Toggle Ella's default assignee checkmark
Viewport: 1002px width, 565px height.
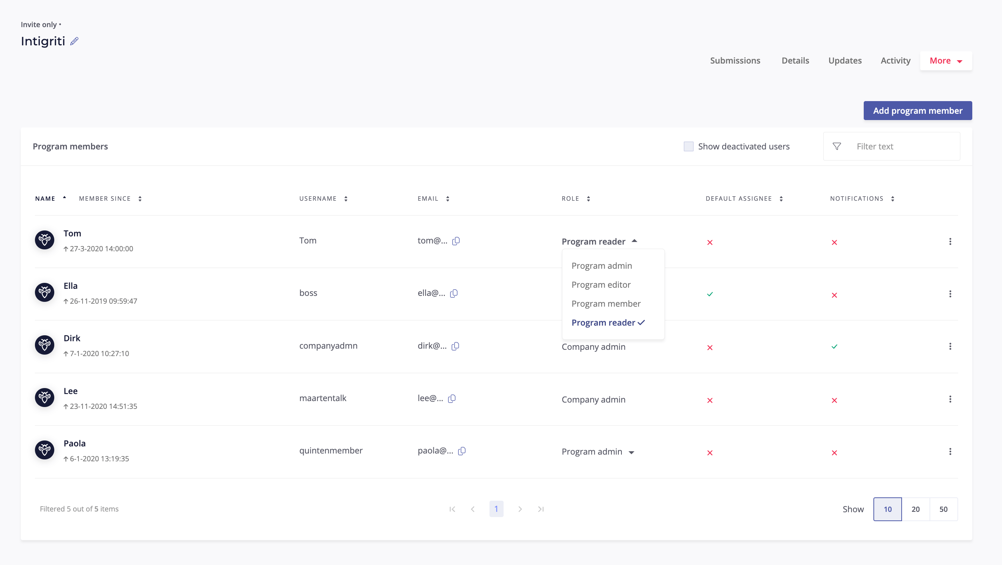tap(710, 294)
